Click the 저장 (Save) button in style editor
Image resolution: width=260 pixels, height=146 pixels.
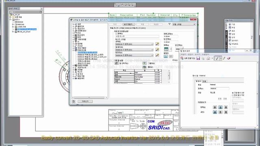pos(142,24)
